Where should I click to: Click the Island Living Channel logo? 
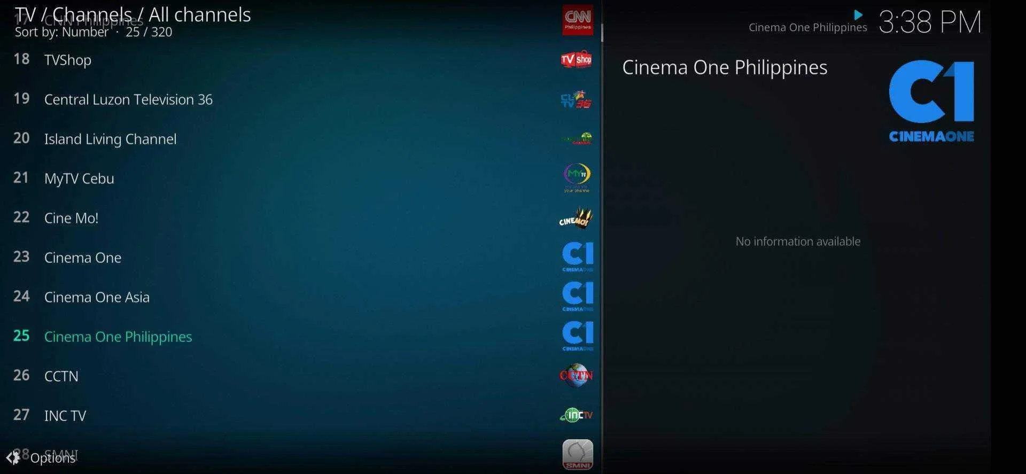[576, 139]
